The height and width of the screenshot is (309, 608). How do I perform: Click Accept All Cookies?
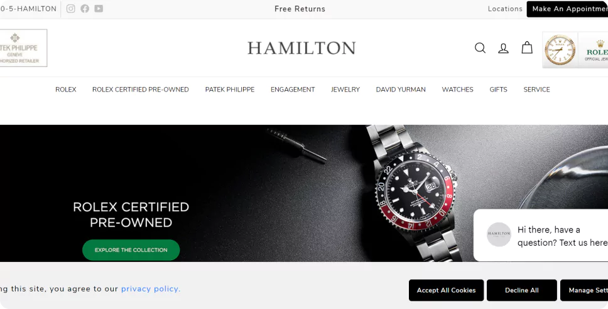pyautogui.click(x=447, y=290)
